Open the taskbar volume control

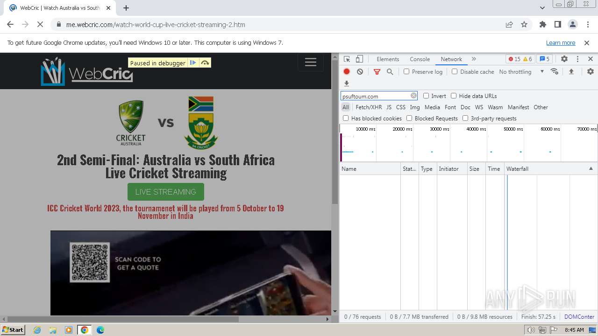point(531,330)
